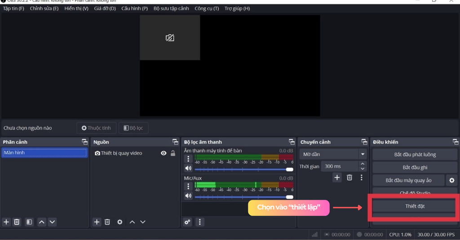Screen dimensions: 460x240
Task: Click the network signal status icon
Action: click(315, 235)
